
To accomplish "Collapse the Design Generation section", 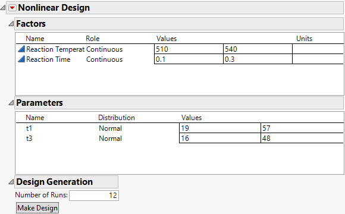I will tap(11, 182).
